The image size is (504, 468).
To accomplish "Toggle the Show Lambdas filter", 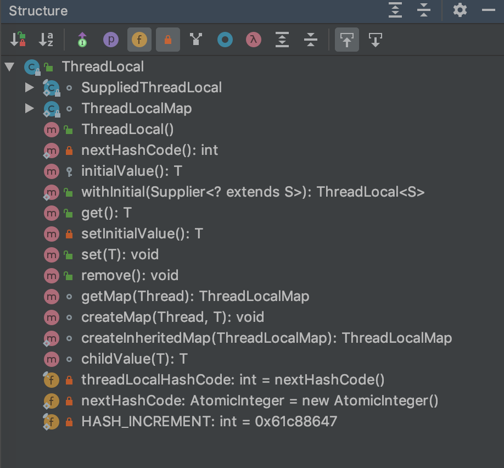I will tap(253, 40).
